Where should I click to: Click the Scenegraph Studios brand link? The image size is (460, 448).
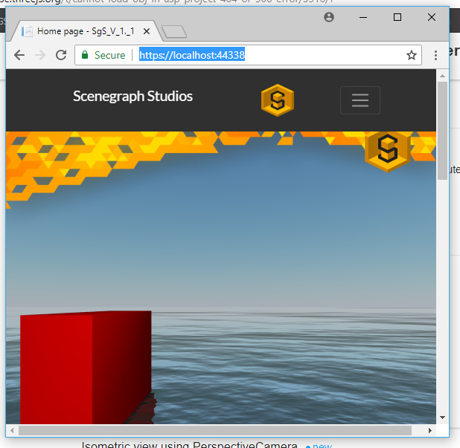pyautogui.click(x=132, y=97)
